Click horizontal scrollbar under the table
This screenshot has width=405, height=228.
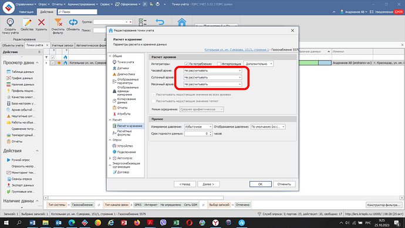[136, 198]
